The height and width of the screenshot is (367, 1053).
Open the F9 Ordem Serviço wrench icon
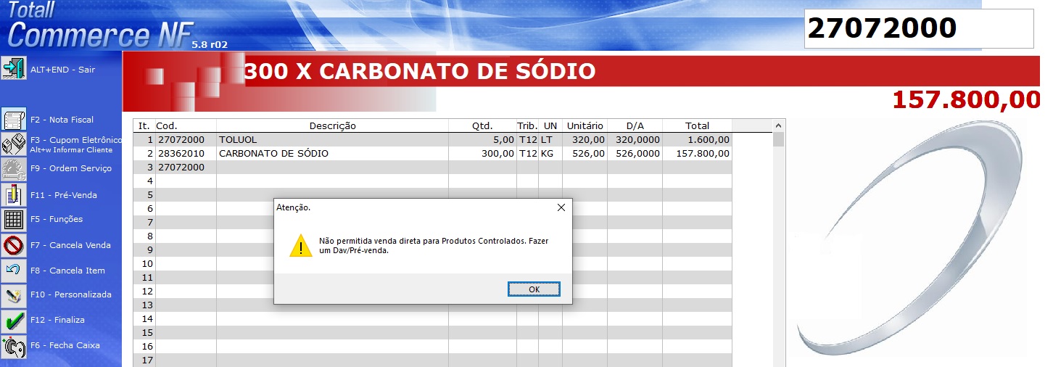coord(14,168)
